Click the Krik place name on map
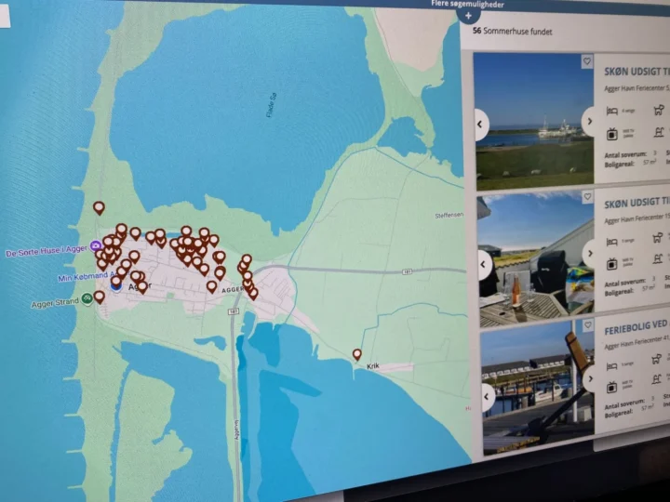The height and width of the screenshot is (502, 670). pyautogui.click(x=373, y=366)
